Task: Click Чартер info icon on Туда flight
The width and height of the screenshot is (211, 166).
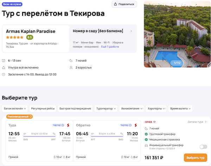Action: coord(63,125)
